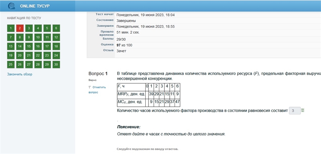Viewport: 321px width, 154px height.
Task: Select the test start date 18:04
Action: (x=146, y=15)
